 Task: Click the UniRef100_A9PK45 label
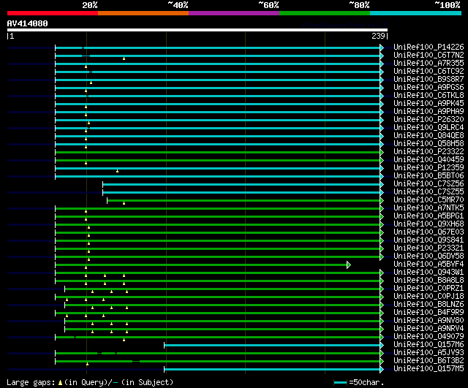429,104
